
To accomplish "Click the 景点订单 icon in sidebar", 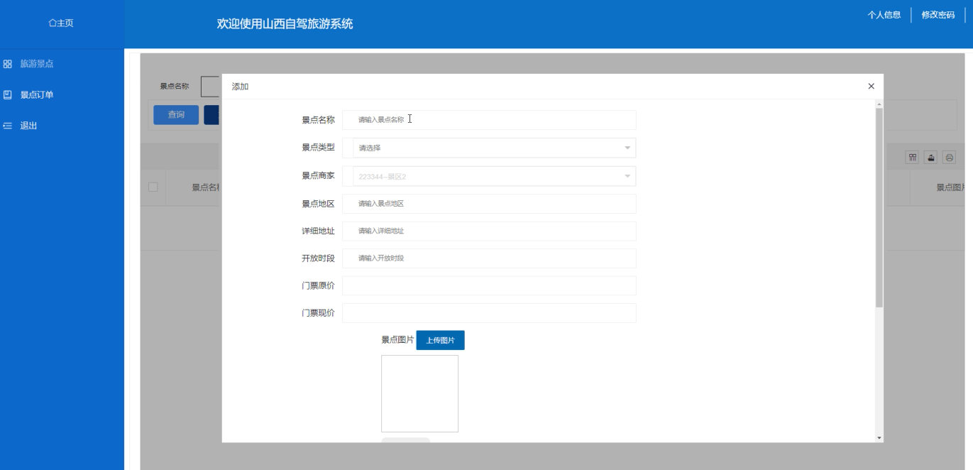I will [x=8, y=94].
